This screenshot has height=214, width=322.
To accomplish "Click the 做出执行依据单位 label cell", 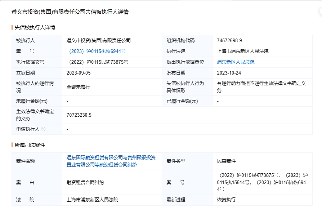I will tap(187, 62).
